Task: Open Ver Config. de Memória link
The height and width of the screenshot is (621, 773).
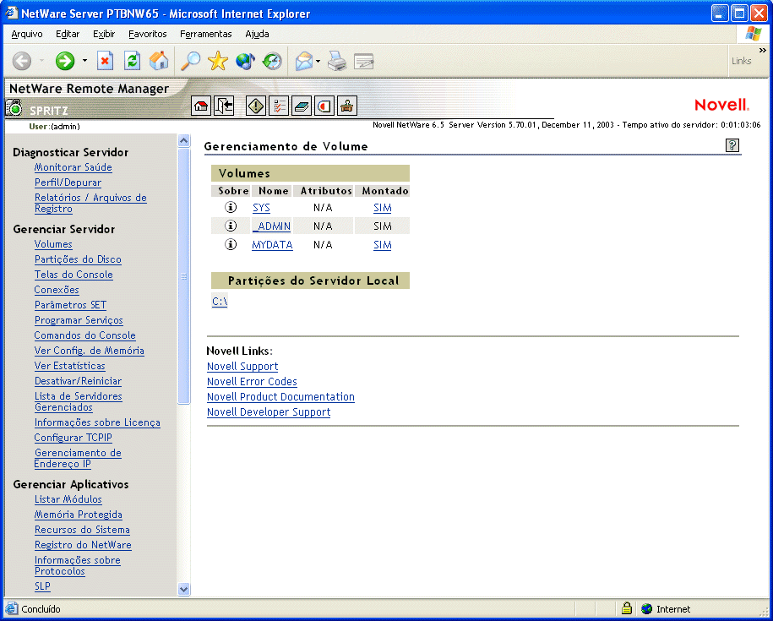Action: [x=90, y=351]
